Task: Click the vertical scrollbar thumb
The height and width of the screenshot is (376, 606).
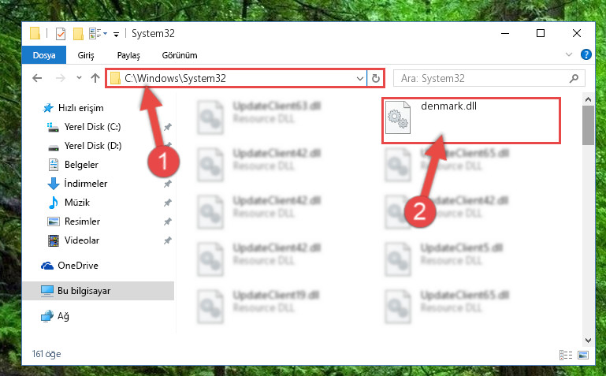Action: (588, 125)
